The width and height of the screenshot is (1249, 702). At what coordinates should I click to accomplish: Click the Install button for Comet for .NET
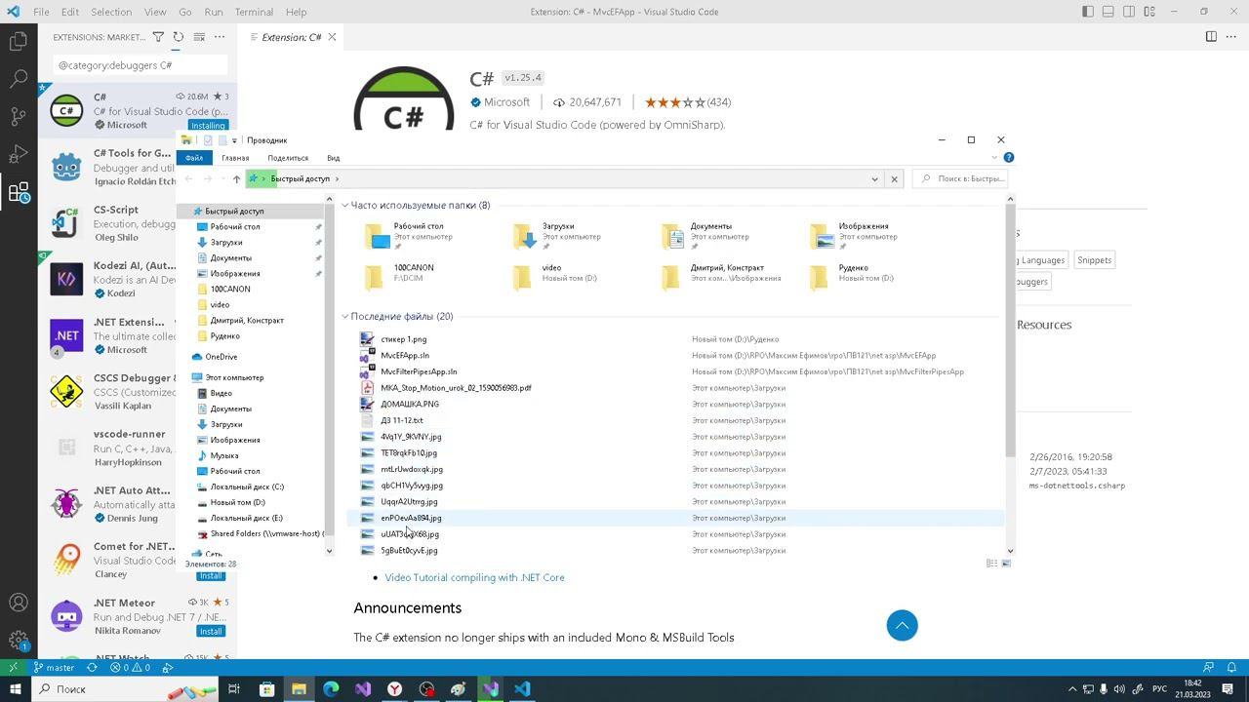(x=211, y=575)
